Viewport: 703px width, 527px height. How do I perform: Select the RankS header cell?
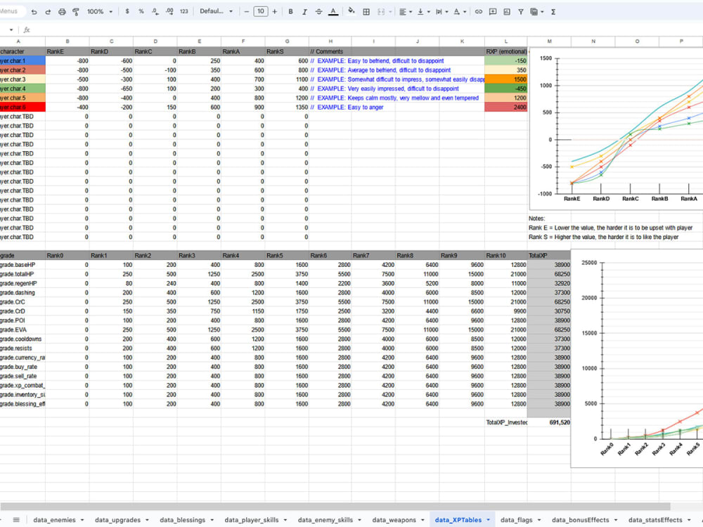(287, 51)
